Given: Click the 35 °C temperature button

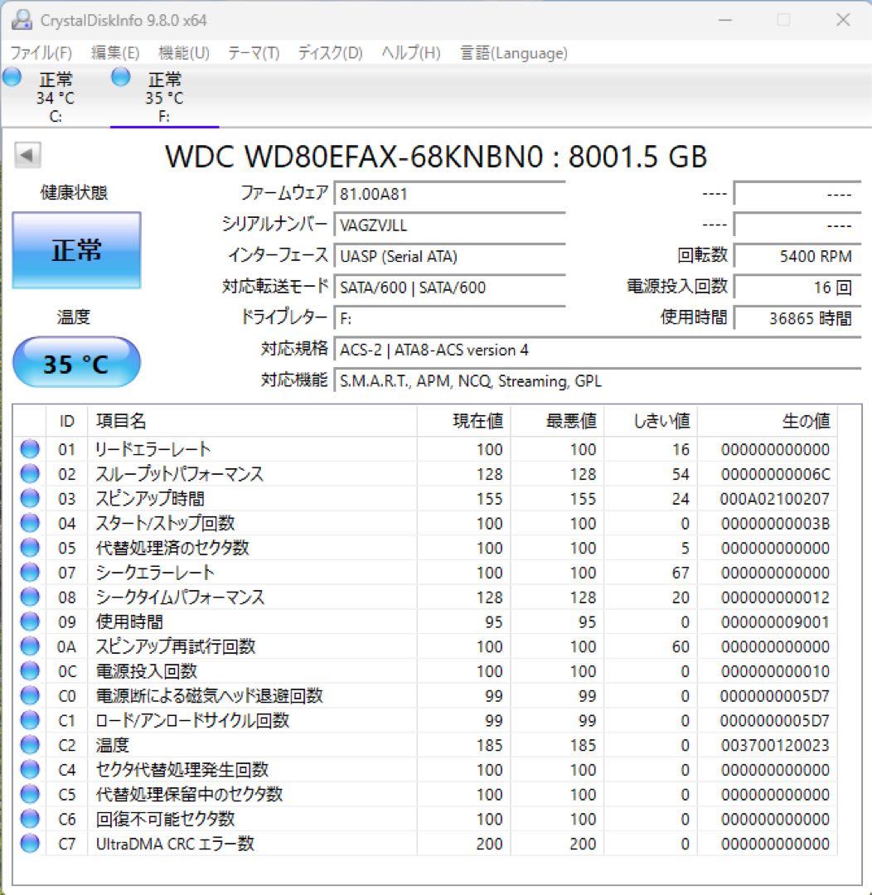Looking at the screenshot, I should 76,362.
